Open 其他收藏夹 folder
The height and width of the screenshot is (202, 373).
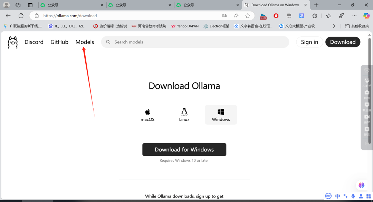click(357, 26)
